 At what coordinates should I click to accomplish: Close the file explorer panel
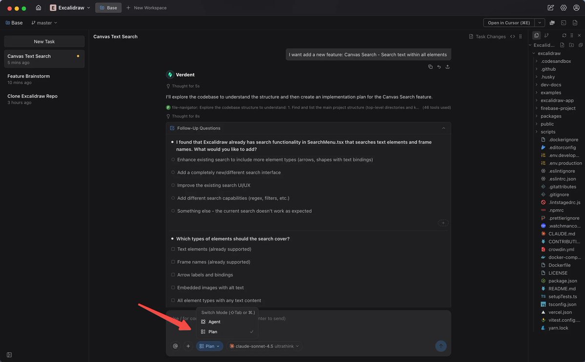pos(579,35)
